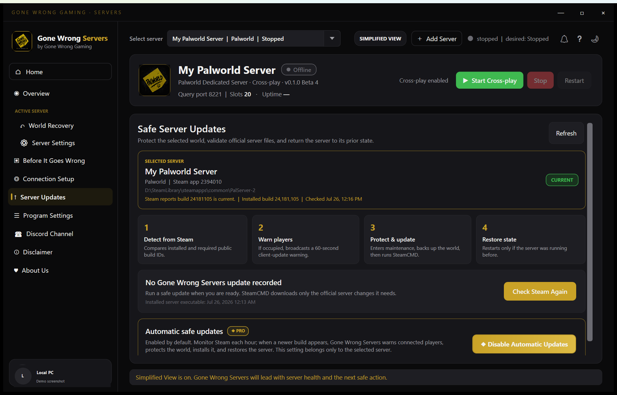Viewport: 617px width, 395px height.
Task: Click the Offline status pill
Action: tap(299, 70)
